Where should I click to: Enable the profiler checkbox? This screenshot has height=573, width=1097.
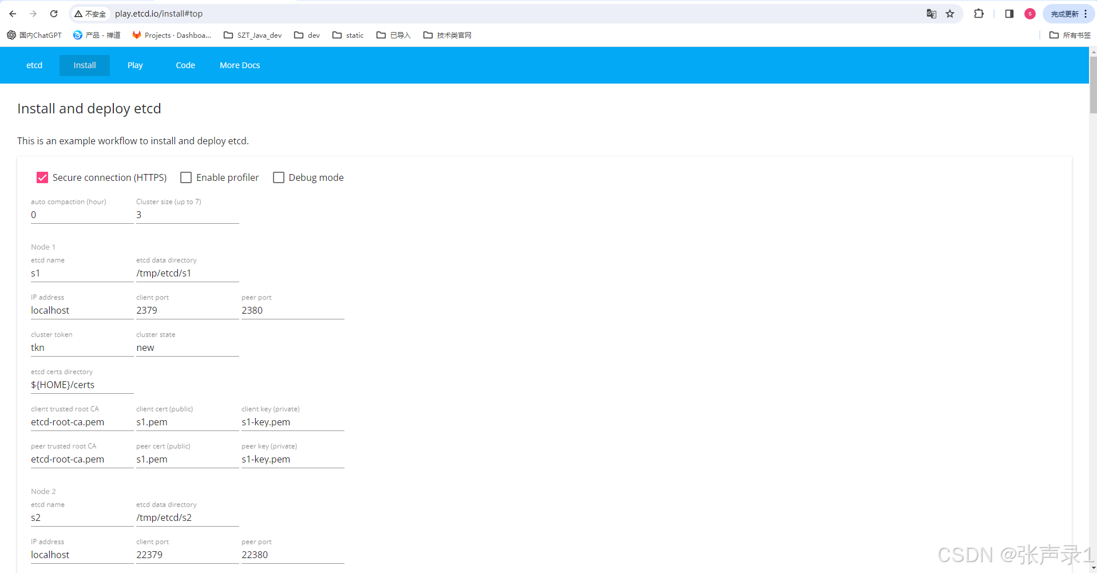click(186, 177)
